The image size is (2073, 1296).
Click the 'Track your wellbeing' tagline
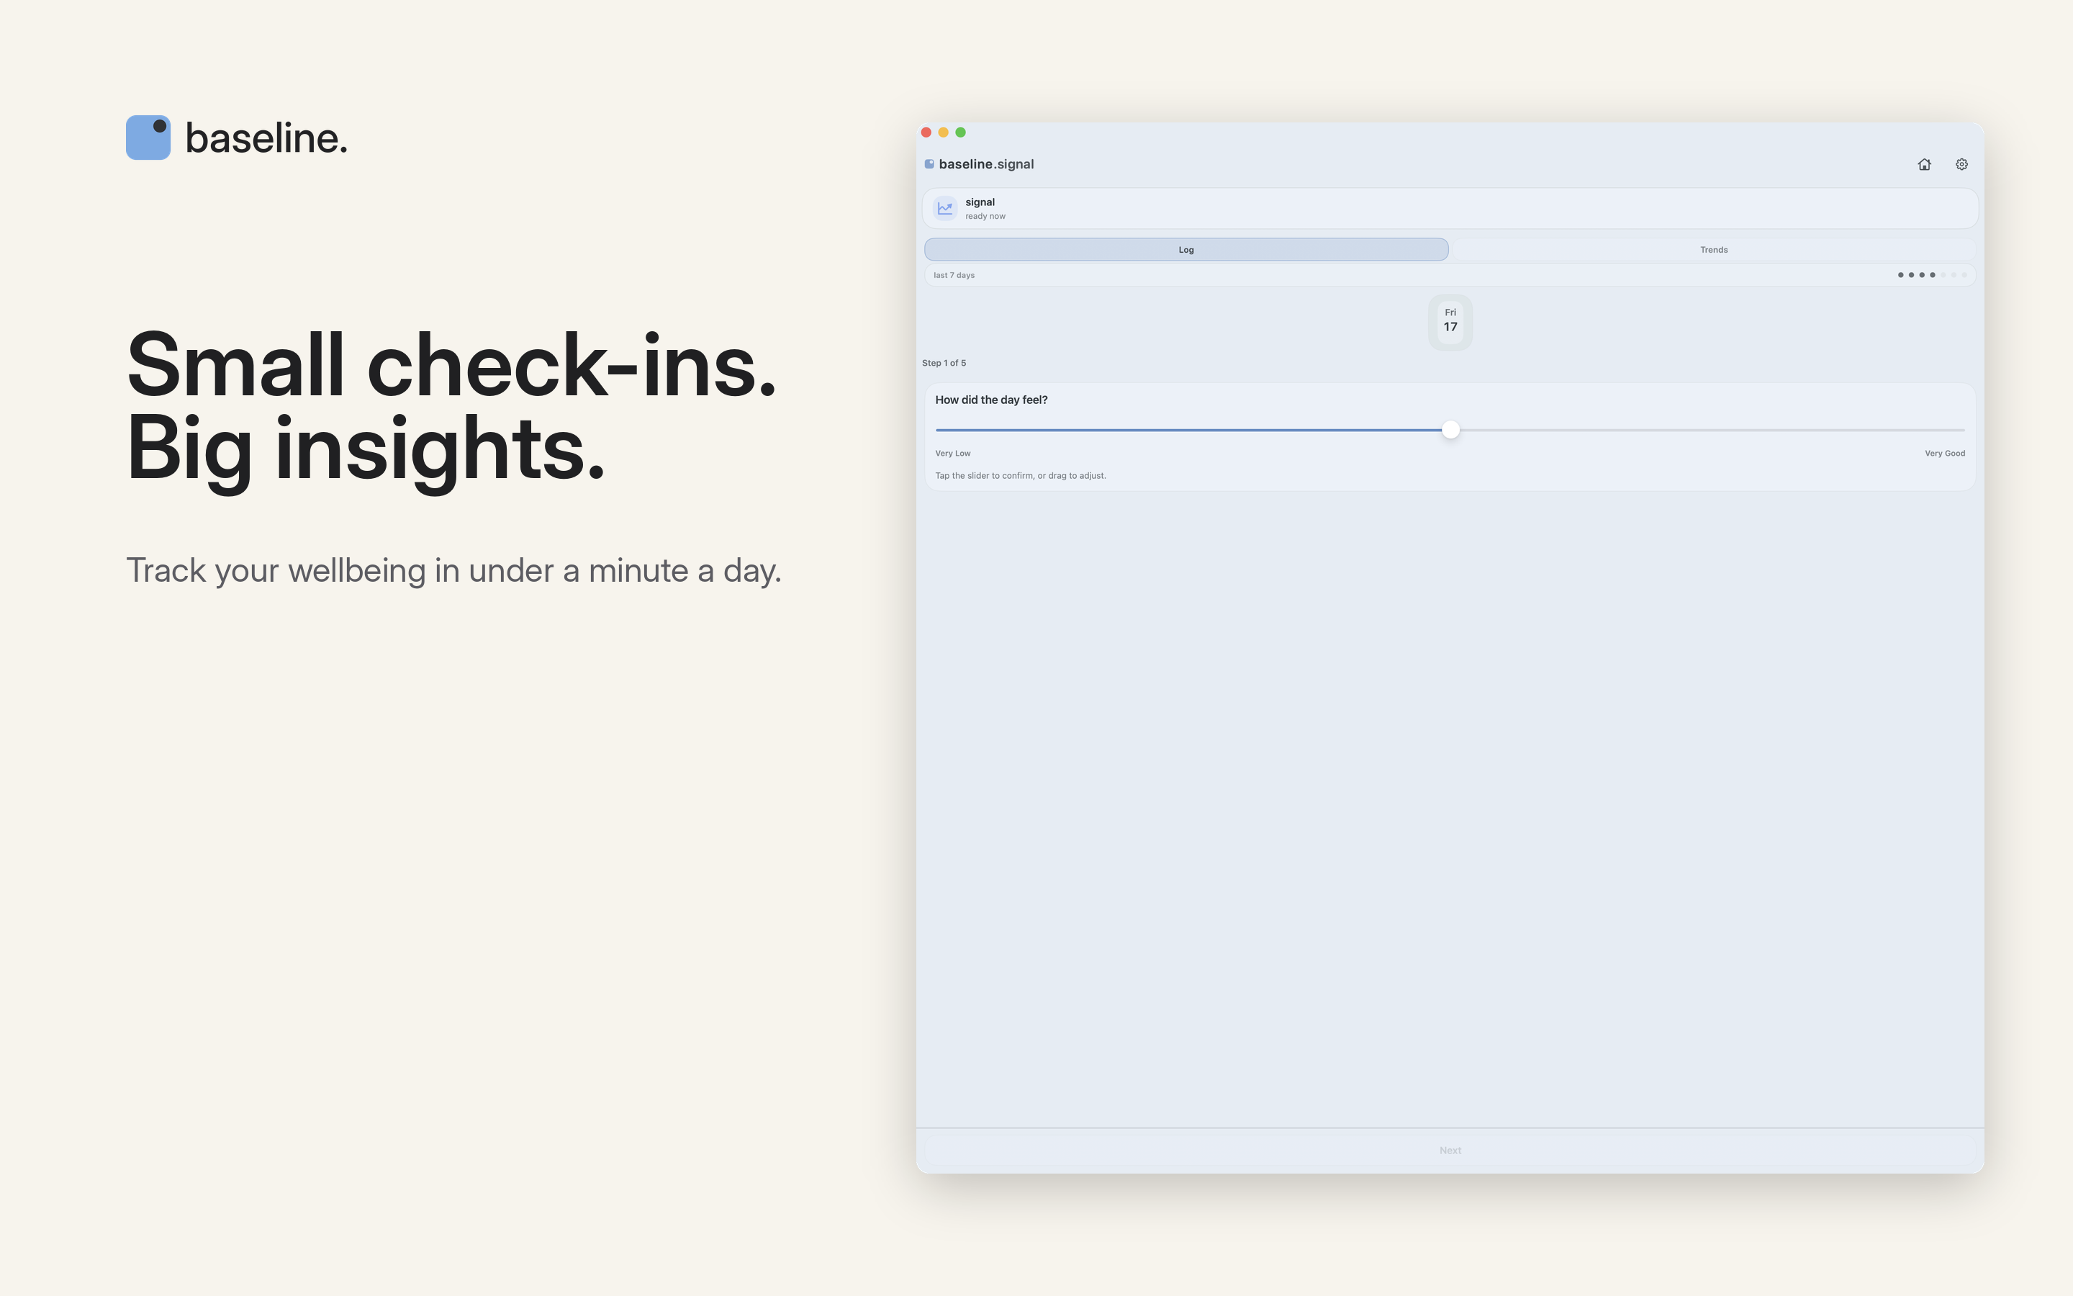(454, 571)
